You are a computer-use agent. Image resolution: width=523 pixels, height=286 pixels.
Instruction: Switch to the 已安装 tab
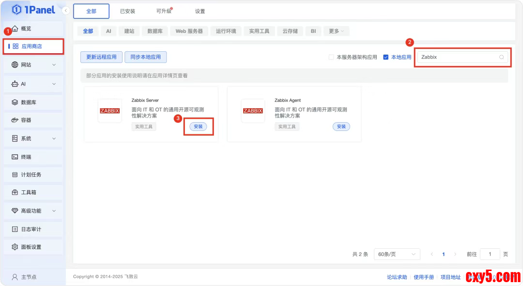coord(128,11)
